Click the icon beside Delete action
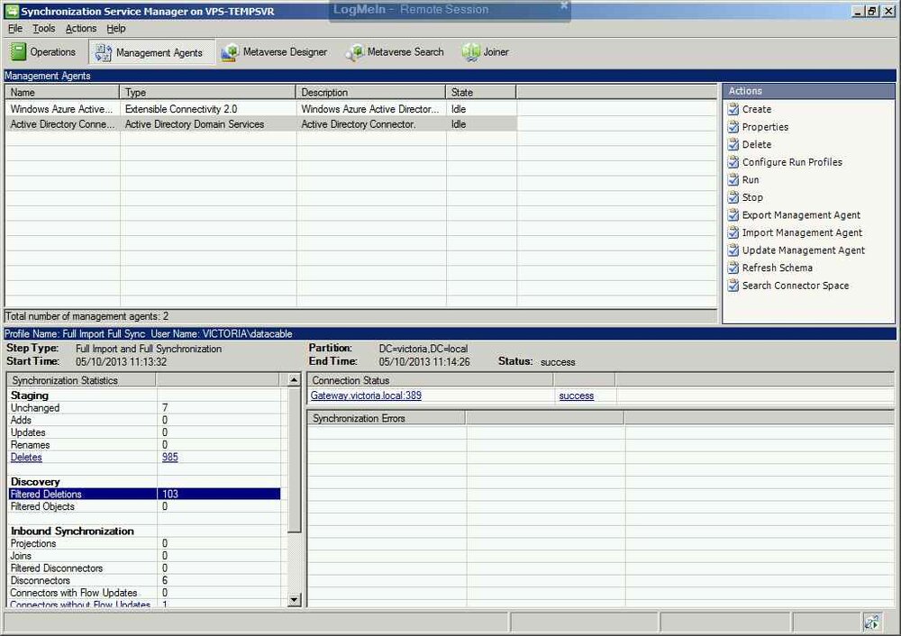This screenshot has width=901, height=636. [733, 144]
